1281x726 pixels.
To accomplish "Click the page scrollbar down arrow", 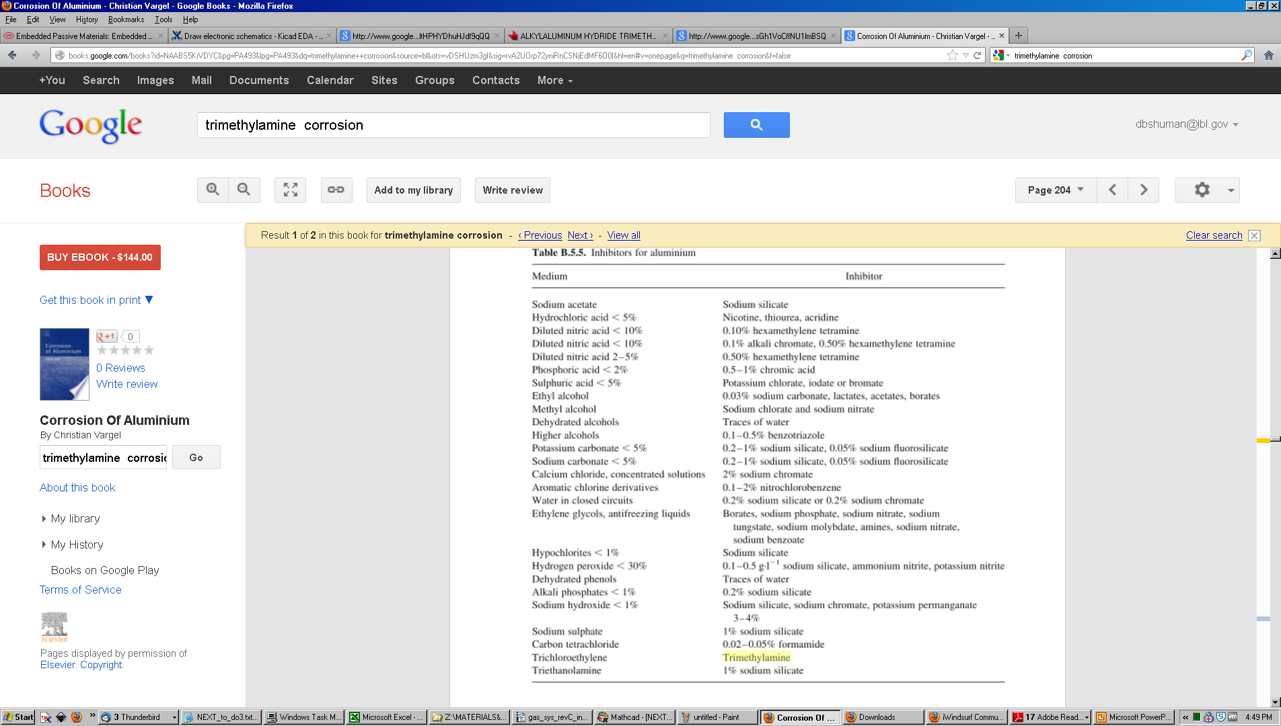I will point(1275,702).
